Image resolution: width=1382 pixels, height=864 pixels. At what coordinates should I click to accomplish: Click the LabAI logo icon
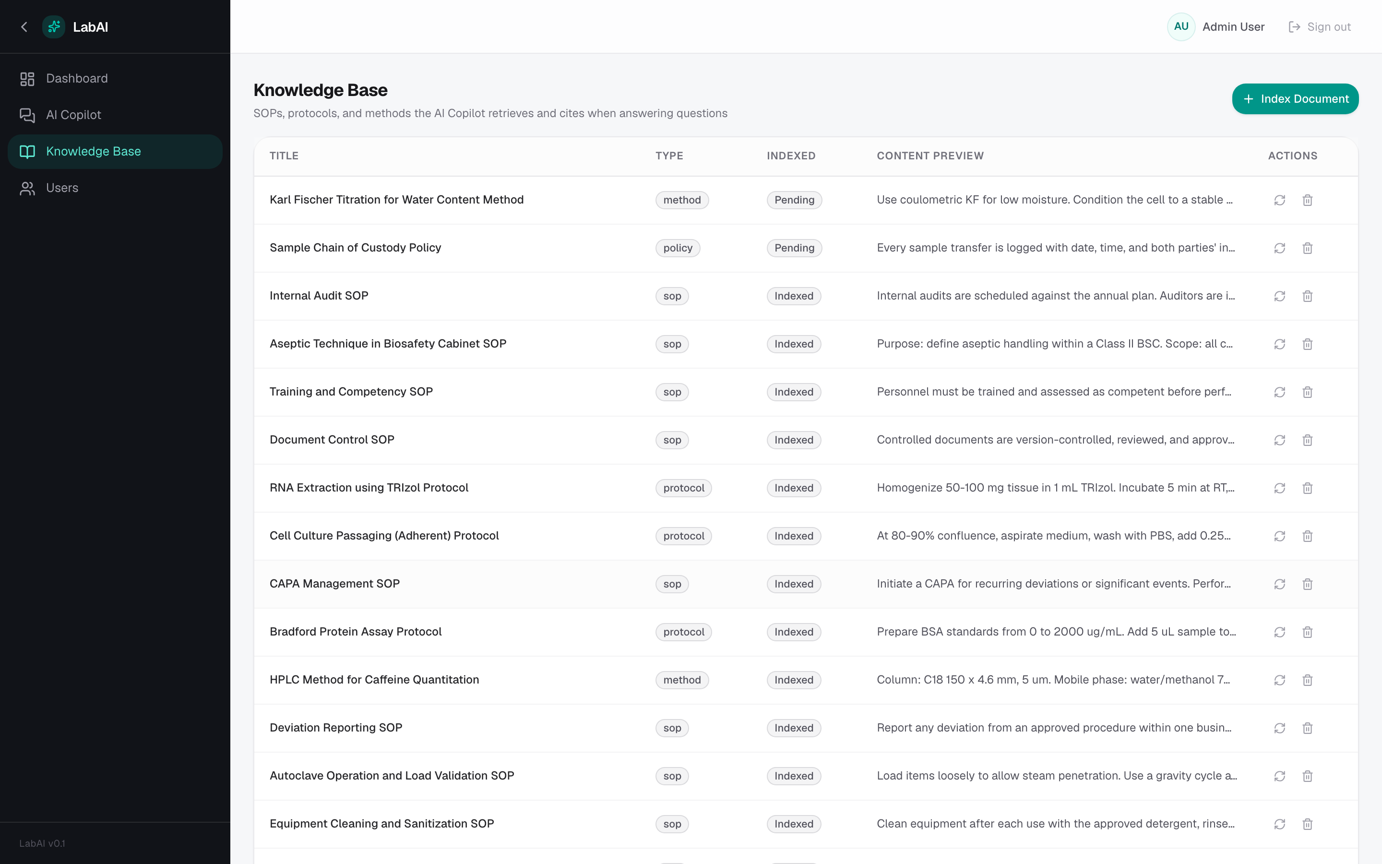point(54,27)
